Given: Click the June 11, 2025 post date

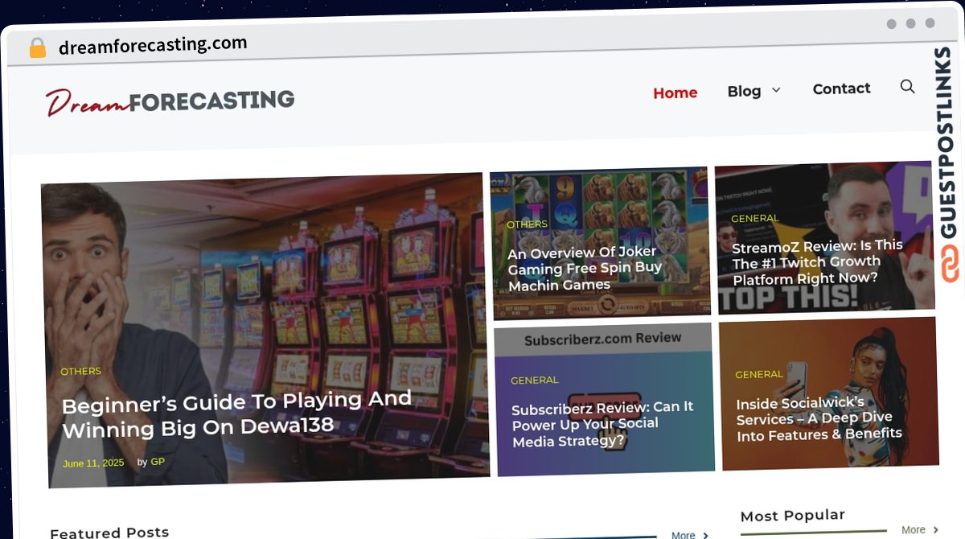Looking at the screenshot, I should (x=93, y=463).
